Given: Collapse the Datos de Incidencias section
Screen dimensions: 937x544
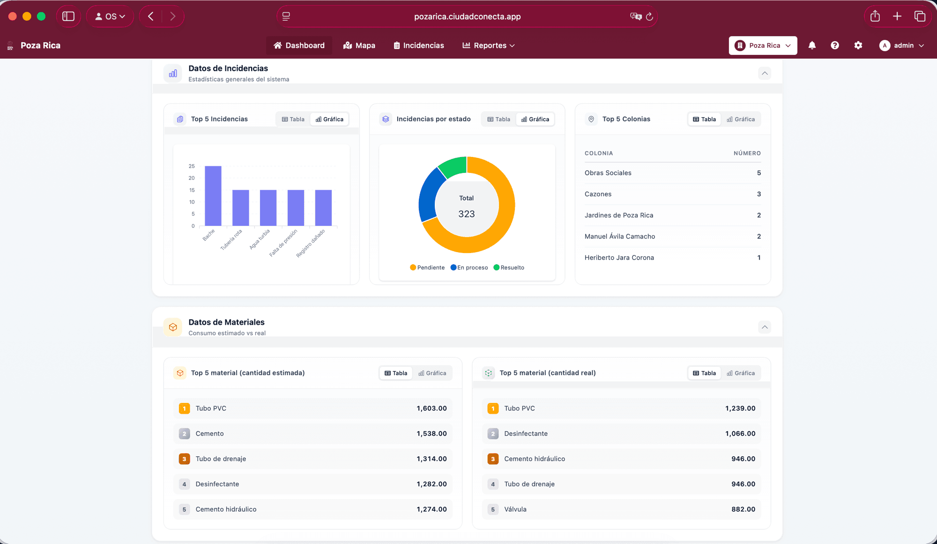Looking at the screenshot, I should [765, 73].
